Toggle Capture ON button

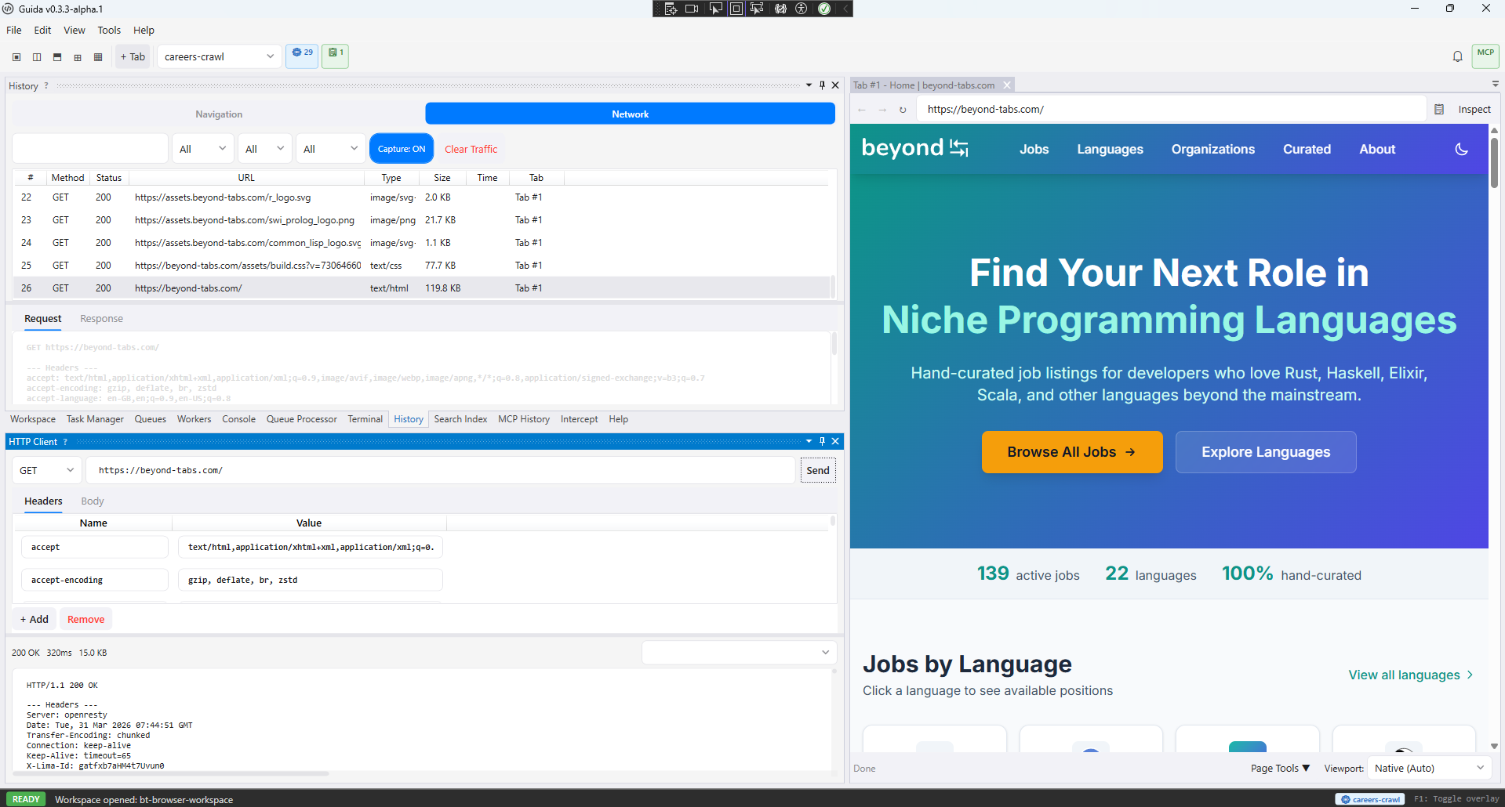pos(402,149)
